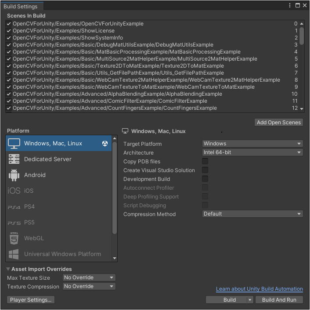
Task: Toggle the DebugMatUtilsExample scene checkbox
Action: (x=8, y=45)
